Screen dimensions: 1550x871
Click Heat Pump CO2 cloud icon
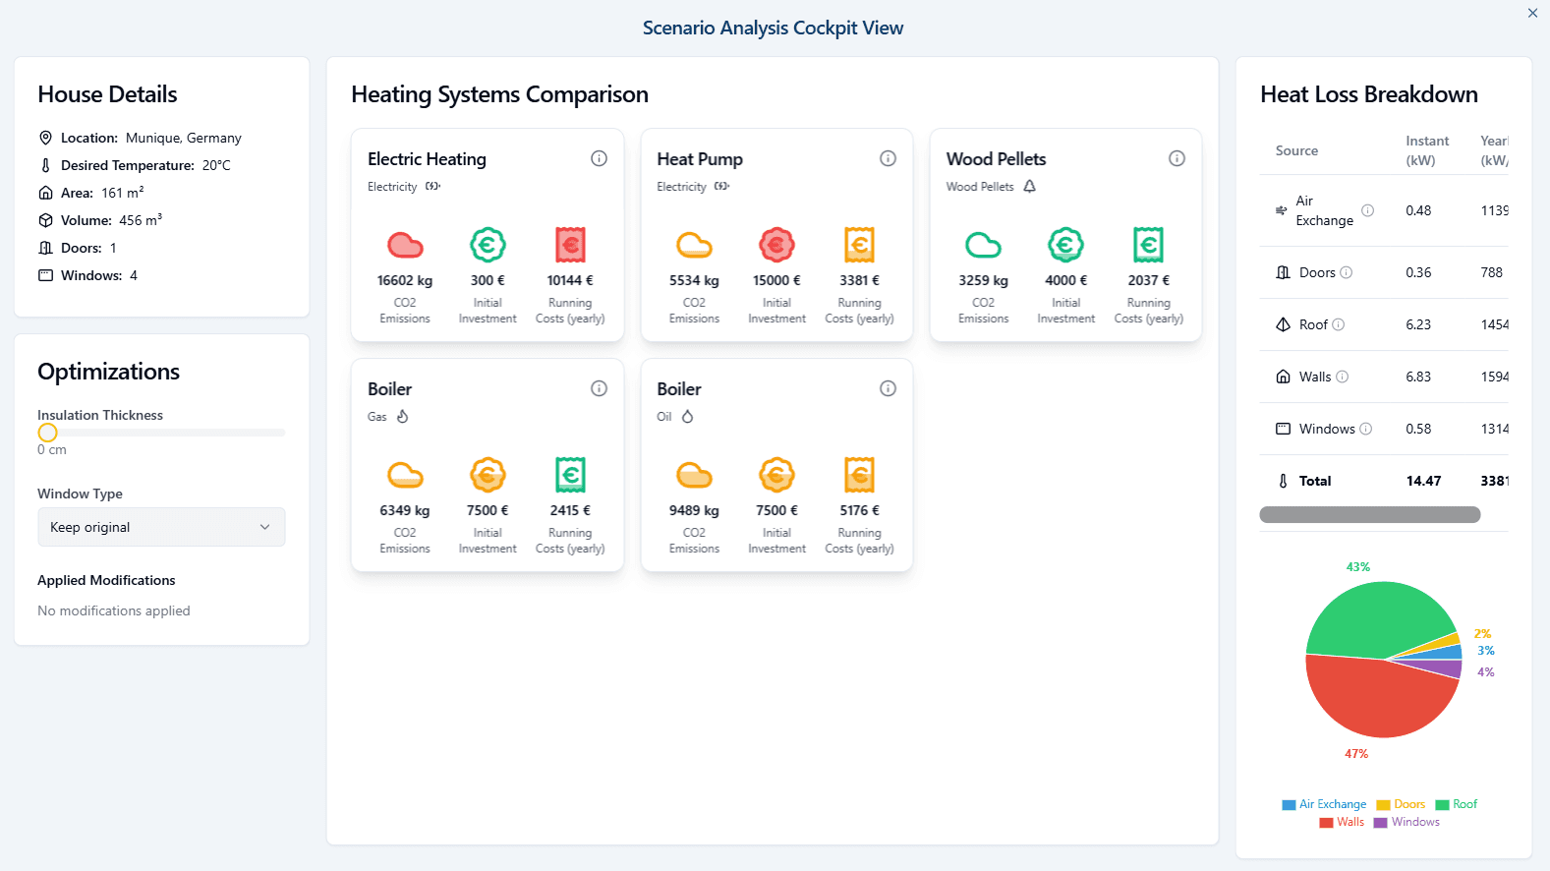click(x=694, y=245)
